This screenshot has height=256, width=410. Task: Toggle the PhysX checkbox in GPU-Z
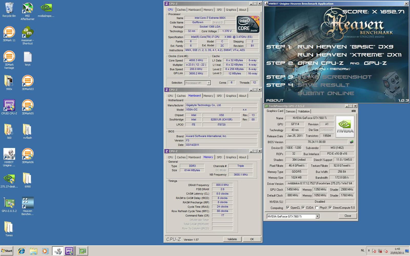pyautogui.click(x=317, y=208)
